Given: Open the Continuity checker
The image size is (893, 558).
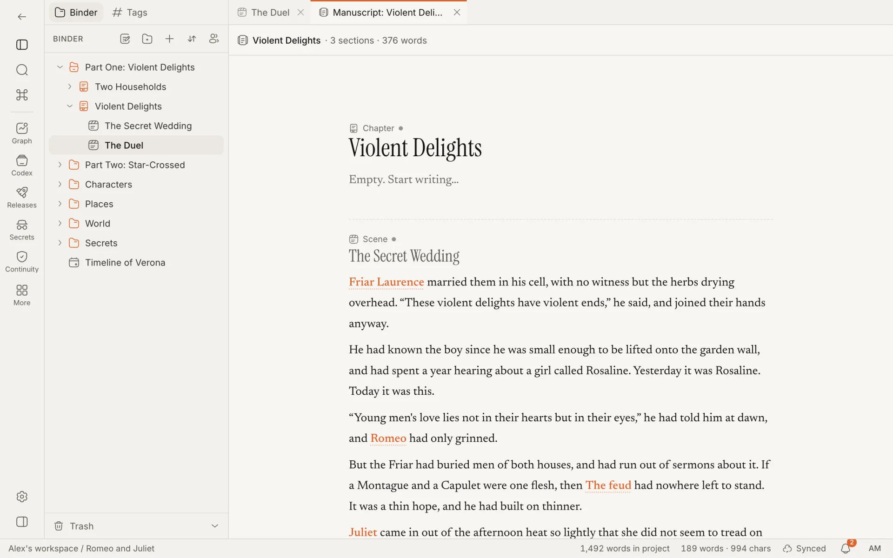Looking at the screenshot, I should (22, 262).
